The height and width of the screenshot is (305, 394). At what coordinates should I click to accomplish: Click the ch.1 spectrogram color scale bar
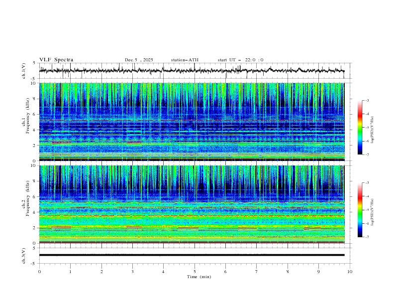(x=360, y=128)
